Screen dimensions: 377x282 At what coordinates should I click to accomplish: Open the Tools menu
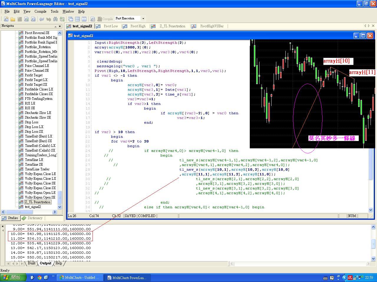click(54, 11)
